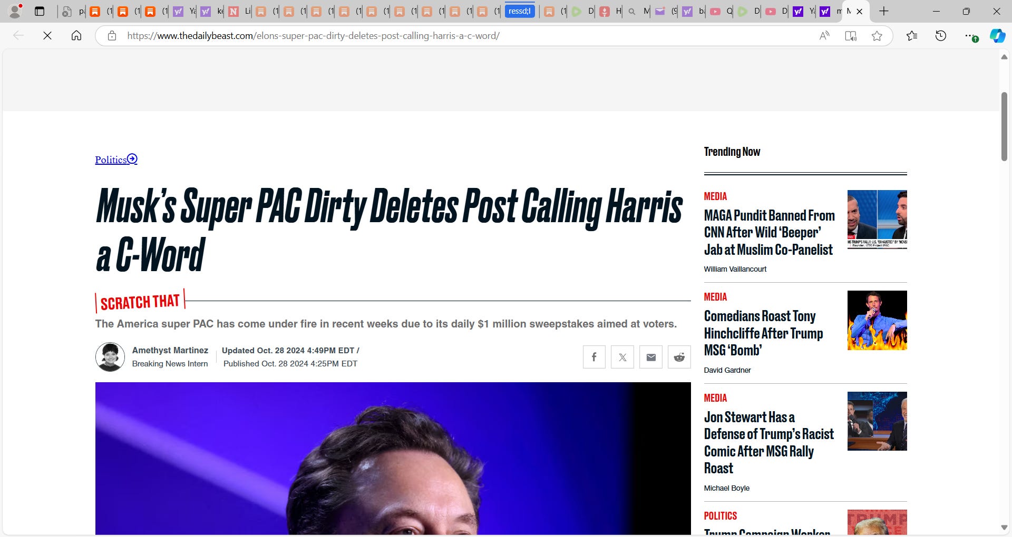Click the article headline about Musk's Super PAC
The image size is (1012, 537).
389,230
